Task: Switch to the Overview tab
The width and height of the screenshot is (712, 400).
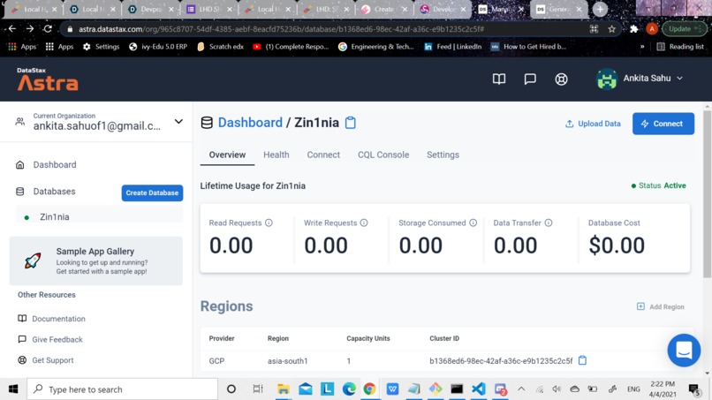Action: click(x=227, y=155)
